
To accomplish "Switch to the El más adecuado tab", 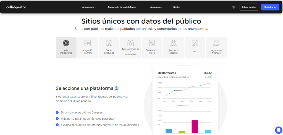I will click(109, 48).
